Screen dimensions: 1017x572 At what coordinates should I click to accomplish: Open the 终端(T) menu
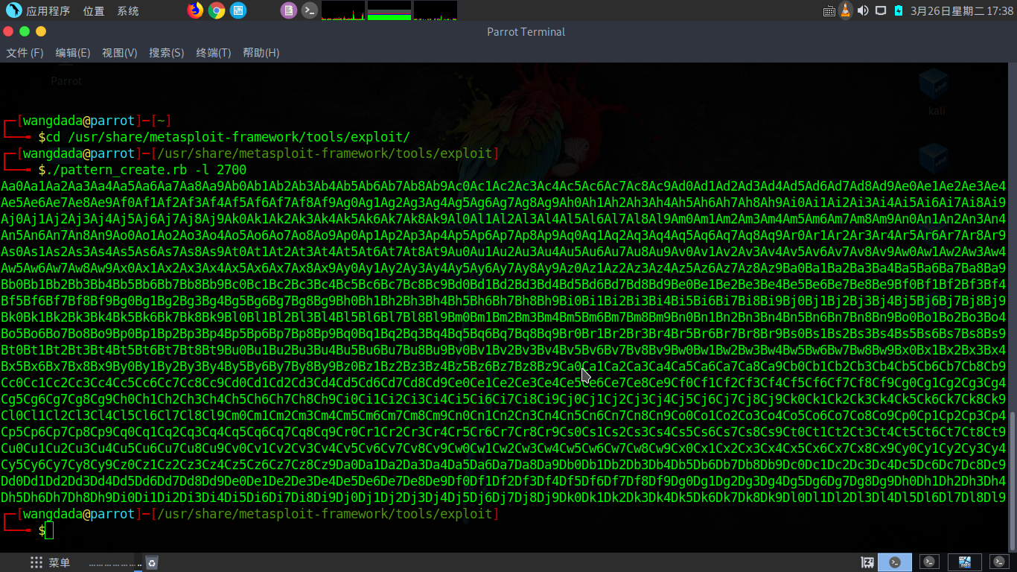pos(214,53)
